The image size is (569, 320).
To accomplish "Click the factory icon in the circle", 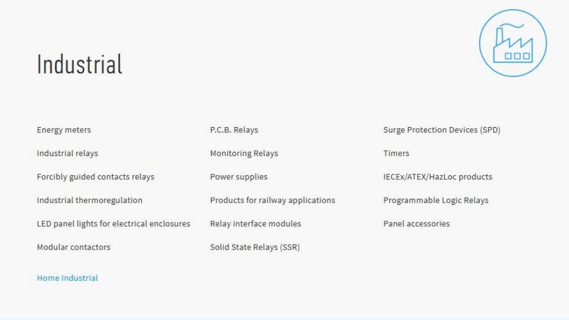I will tap(513, 43).
